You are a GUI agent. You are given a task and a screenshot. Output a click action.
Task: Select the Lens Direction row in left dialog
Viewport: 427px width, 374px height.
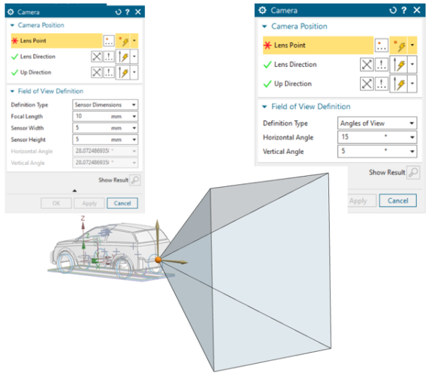pos(50,57)
